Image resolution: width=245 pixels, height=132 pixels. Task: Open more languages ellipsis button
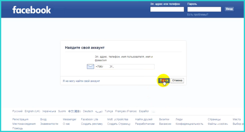click(x=154, y=111)
